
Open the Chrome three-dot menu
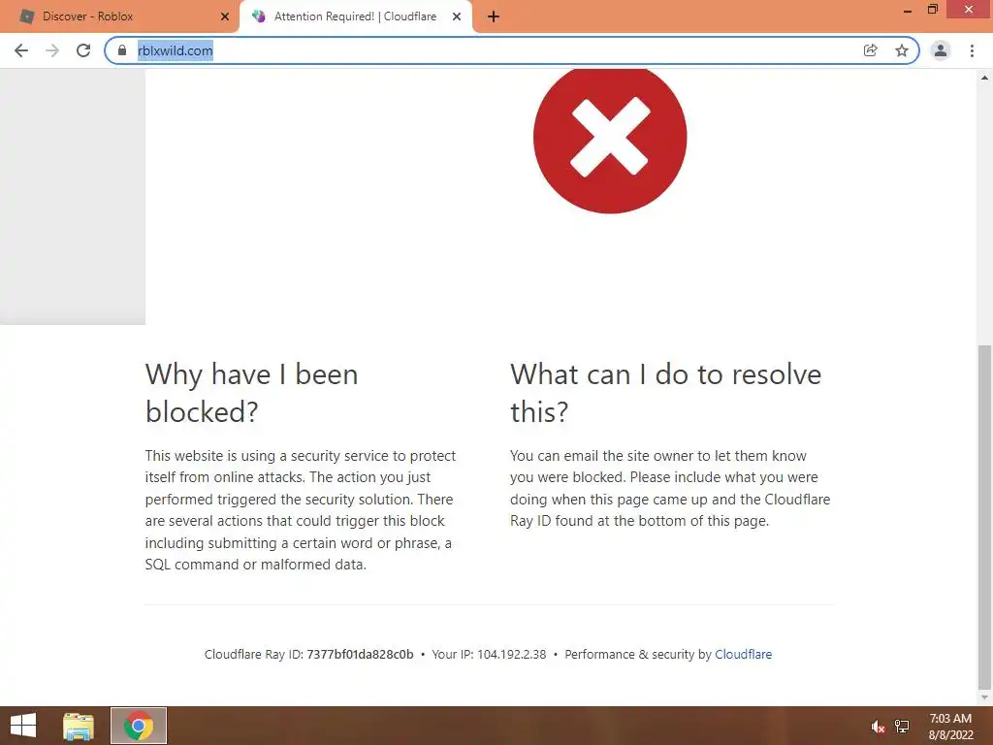coord(972,50)
